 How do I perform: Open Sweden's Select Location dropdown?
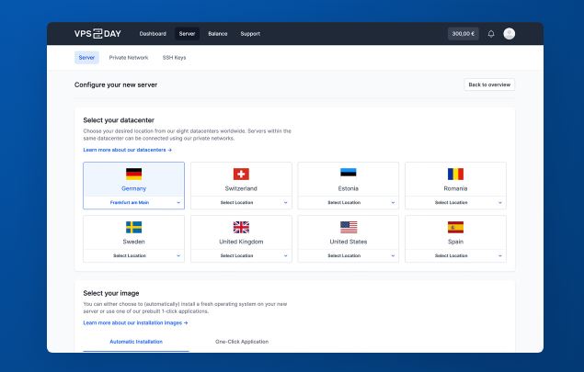[x=133, y=255]
